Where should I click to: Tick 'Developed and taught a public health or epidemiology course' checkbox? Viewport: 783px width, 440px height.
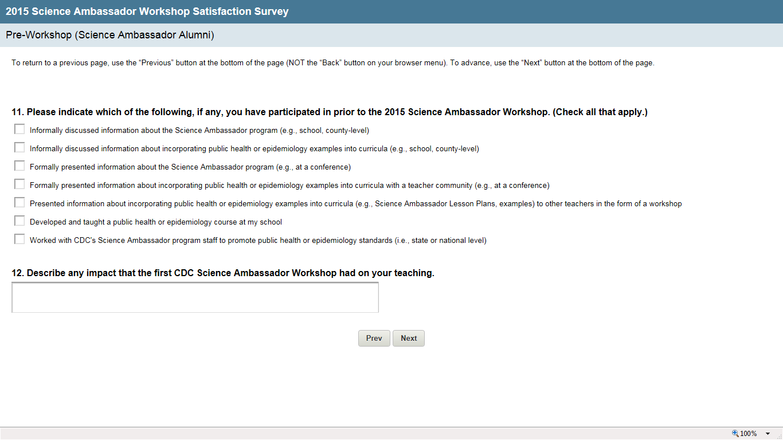coord(19,221)
